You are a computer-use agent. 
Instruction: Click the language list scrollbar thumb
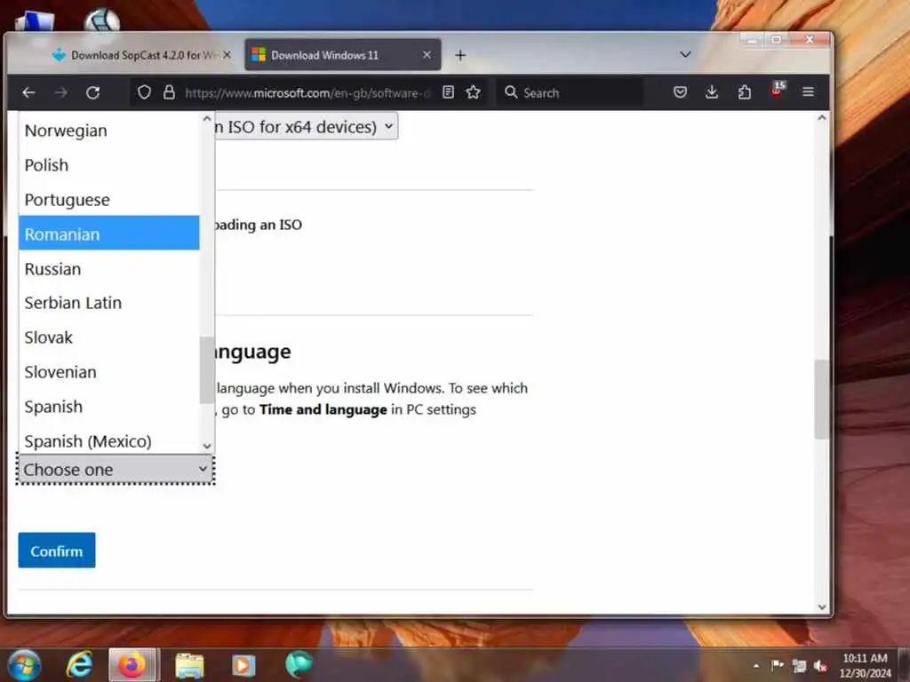(207, 370)
